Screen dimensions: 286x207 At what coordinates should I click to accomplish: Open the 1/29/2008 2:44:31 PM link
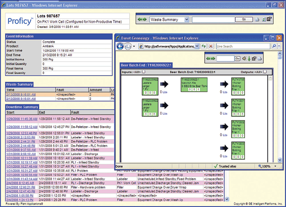pyautogui.click(x=21, y=141)
